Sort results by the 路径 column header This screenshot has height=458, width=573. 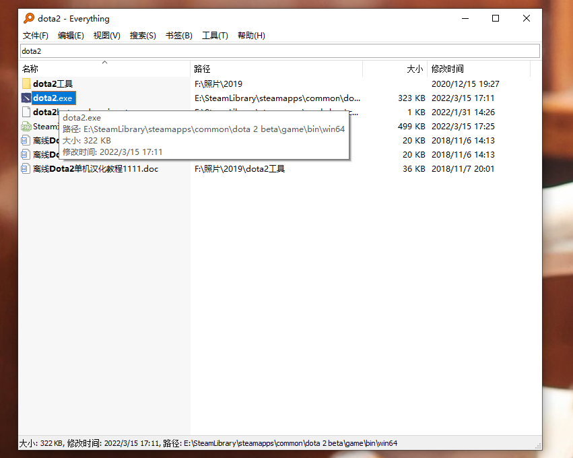tap(277, 69)
